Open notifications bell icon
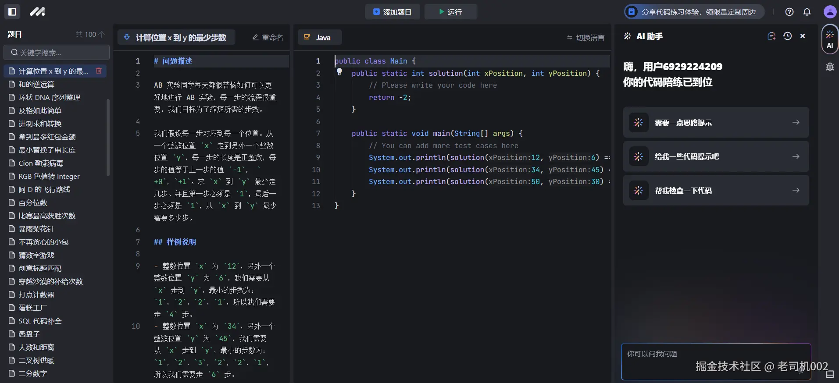The height and width of the screenshot is (383, 839). pyautogui.click(x=807, y=12)
